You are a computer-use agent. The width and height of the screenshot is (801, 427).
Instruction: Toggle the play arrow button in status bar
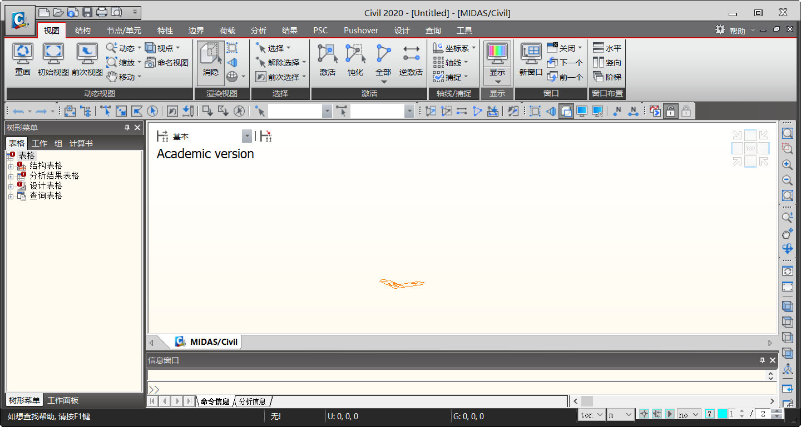pyautogui.click(x=670, y=414)
